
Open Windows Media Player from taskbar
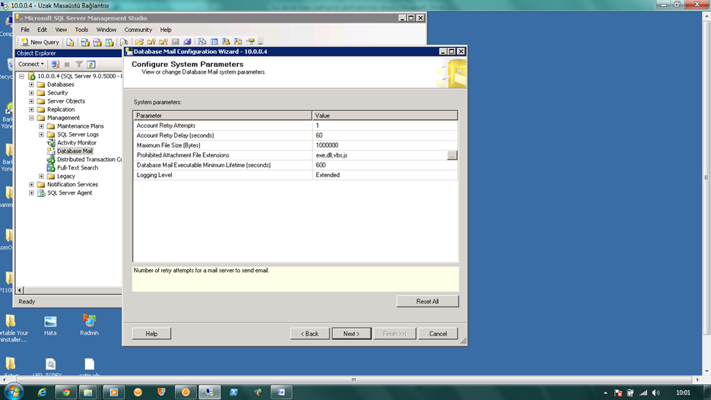tap(114, 392)
